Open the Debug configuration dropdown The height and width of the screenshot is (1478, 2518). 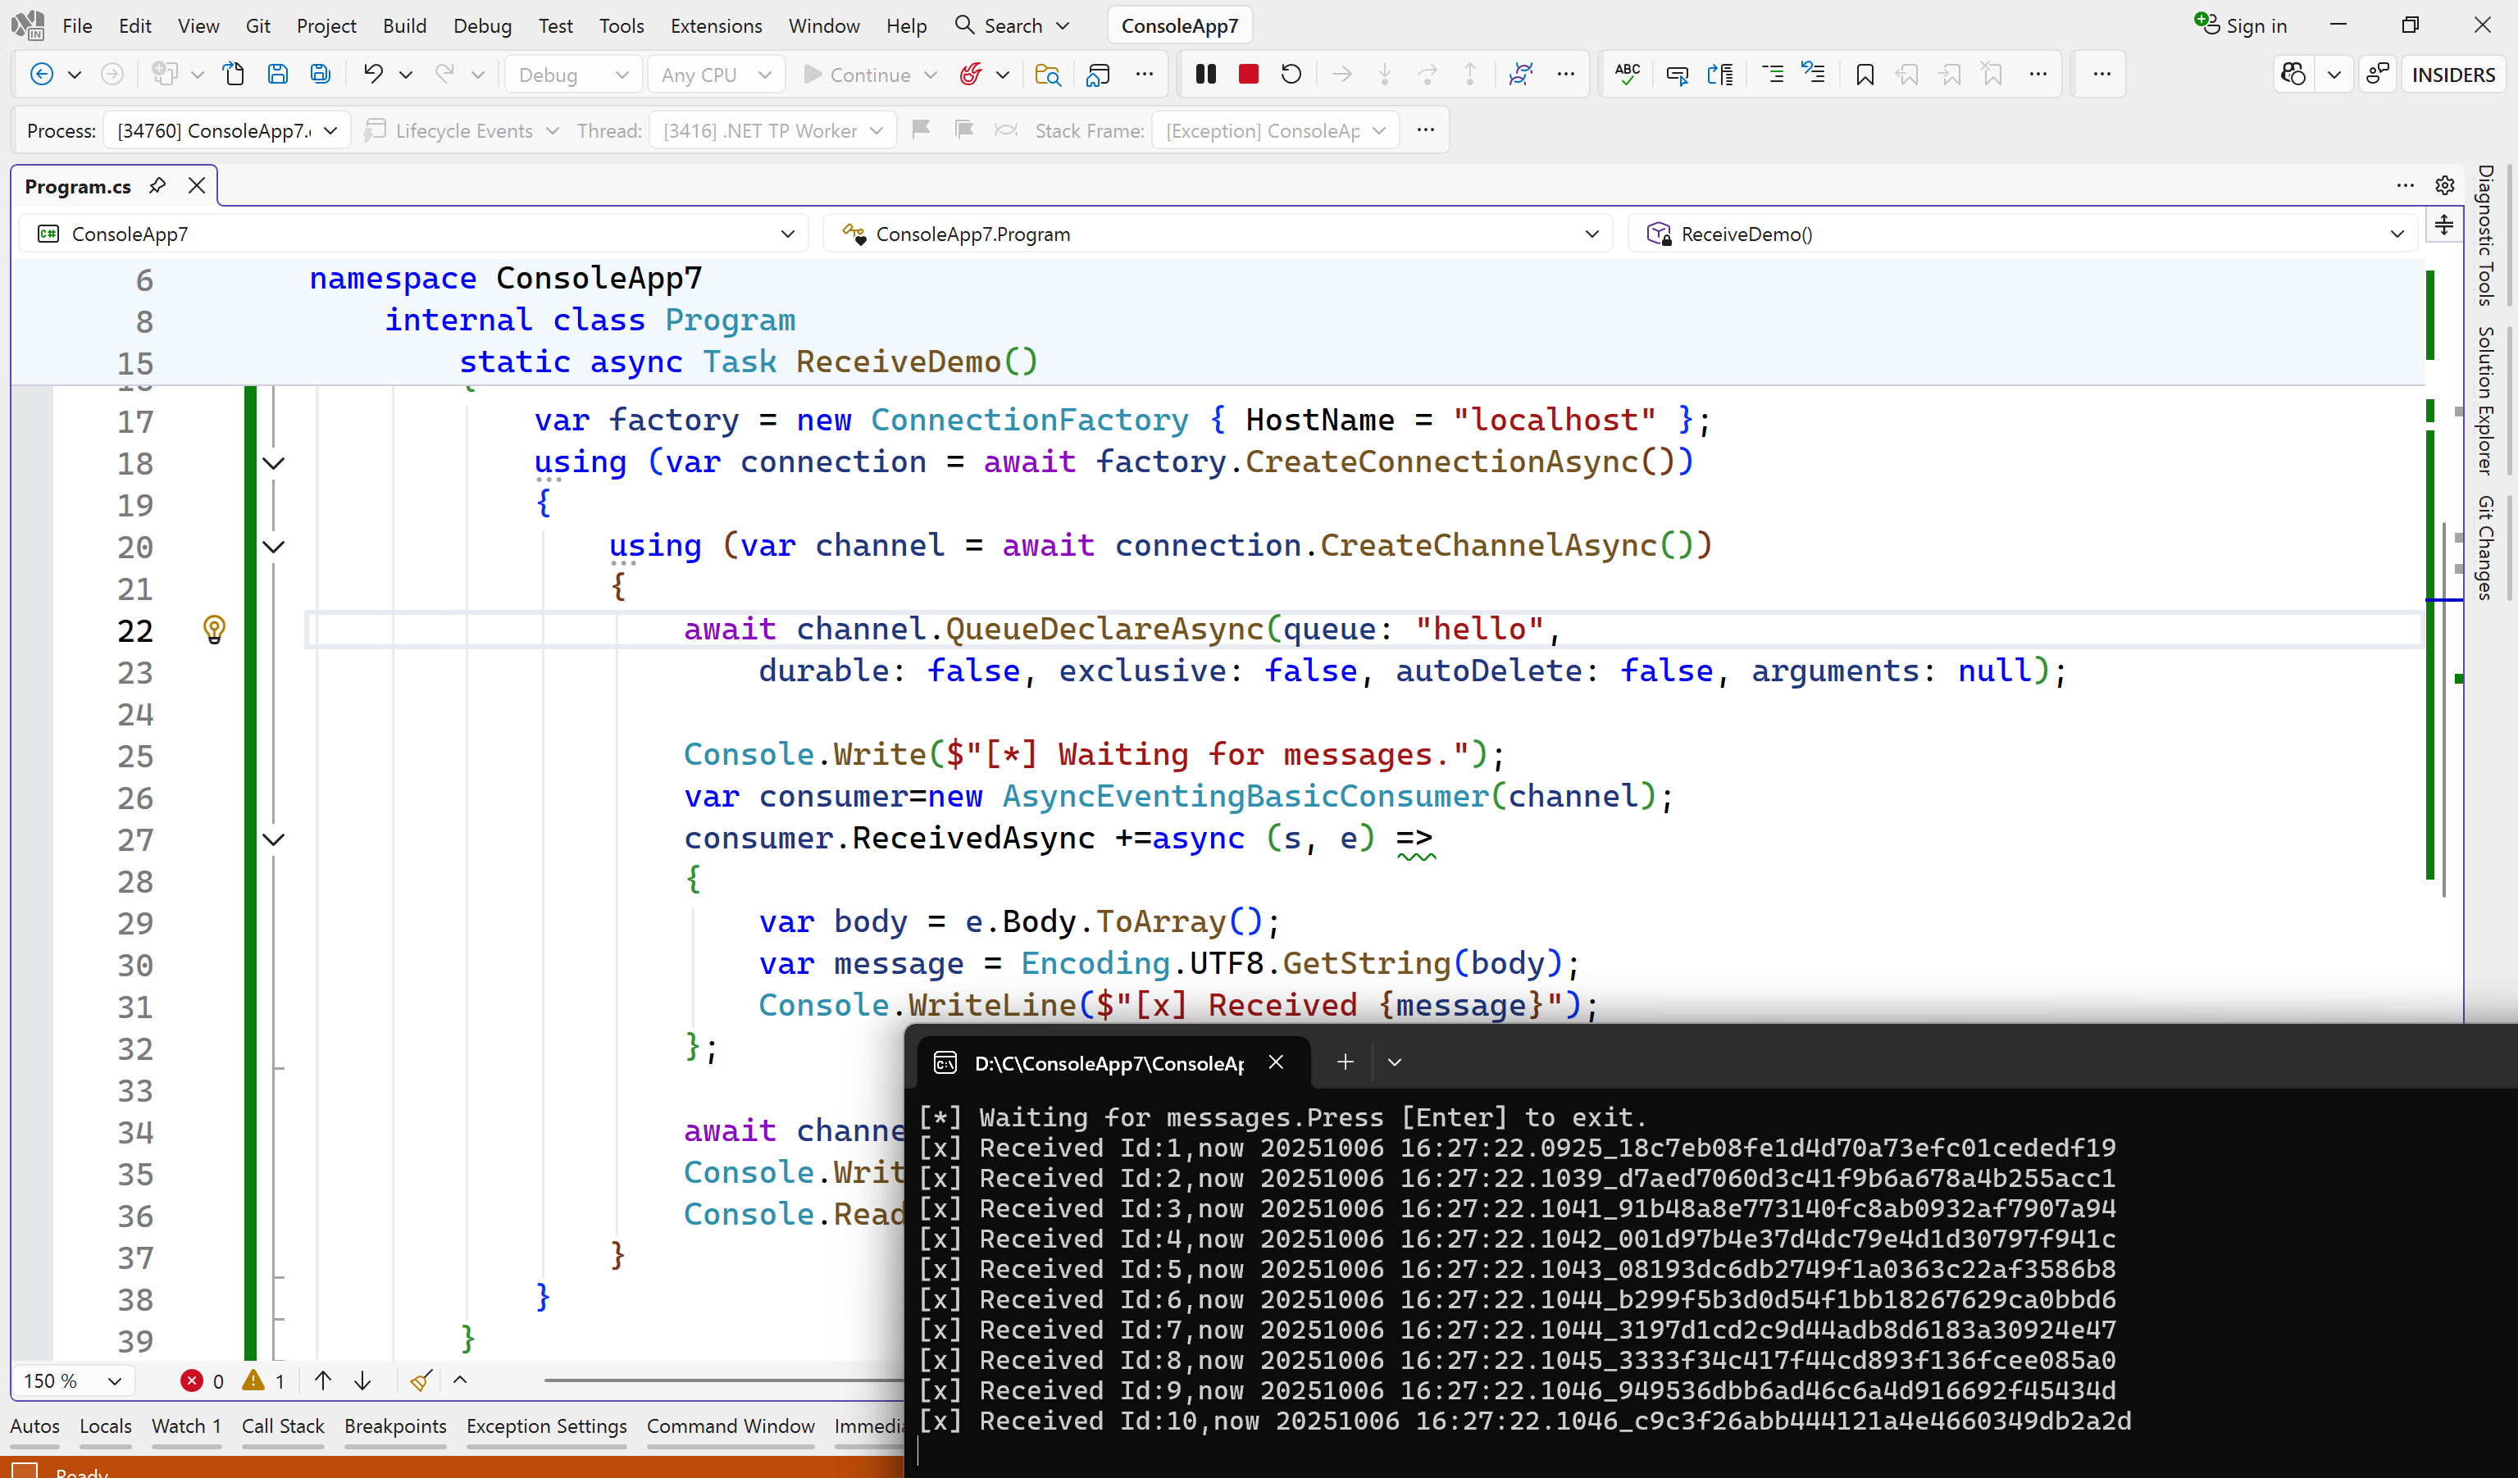click(x=574, y=75)
